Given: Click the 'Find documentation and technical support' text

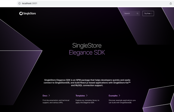Looking at the screenshot, I should [56, 101].
